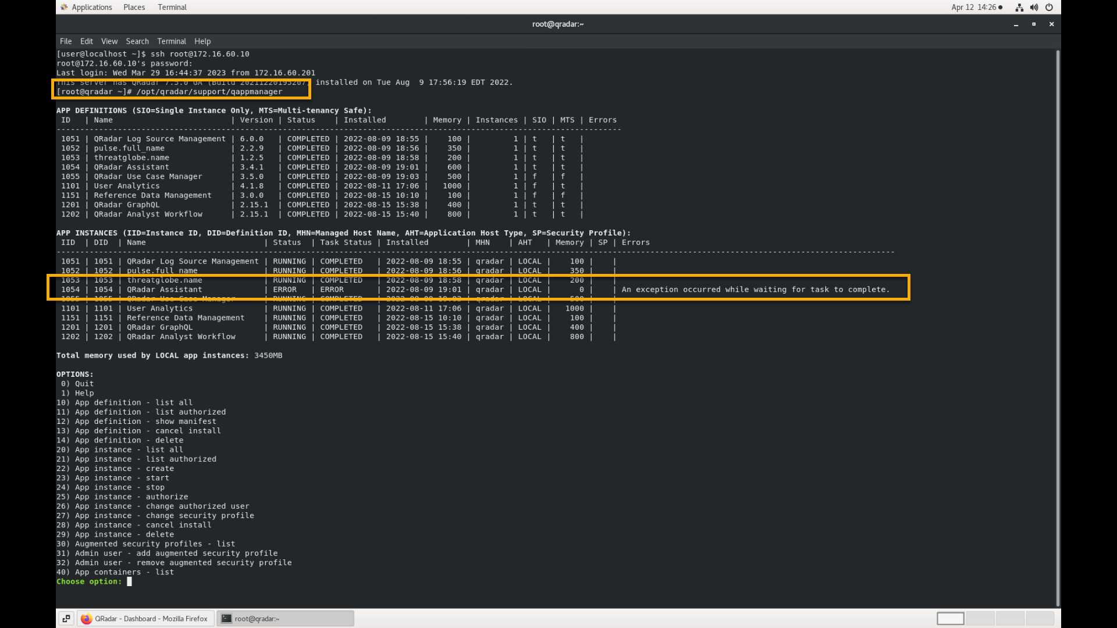Click the terminal vertical scrollbar
This screenshot has height=628, width=1117.
(x=1057, y=326)
